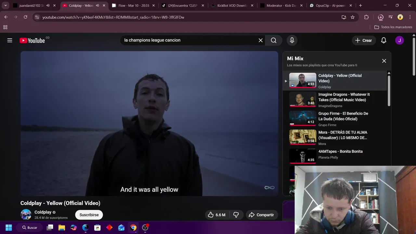Open OBS Studio from the taskbar
This screenshot has height=234, width=416.
point(145,227)
